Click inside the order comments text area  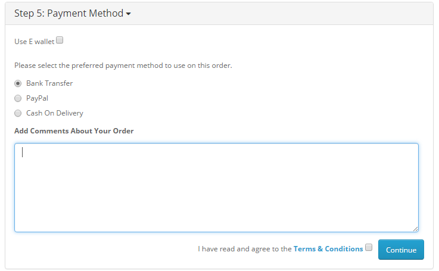tap(216, 188)
